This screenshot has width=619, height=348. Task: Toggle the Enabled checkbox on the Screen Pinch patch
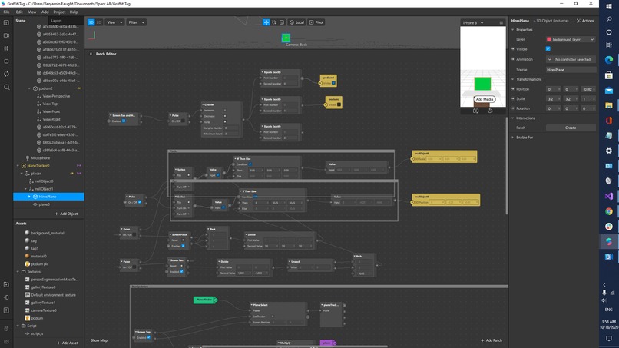coord(184,246)
